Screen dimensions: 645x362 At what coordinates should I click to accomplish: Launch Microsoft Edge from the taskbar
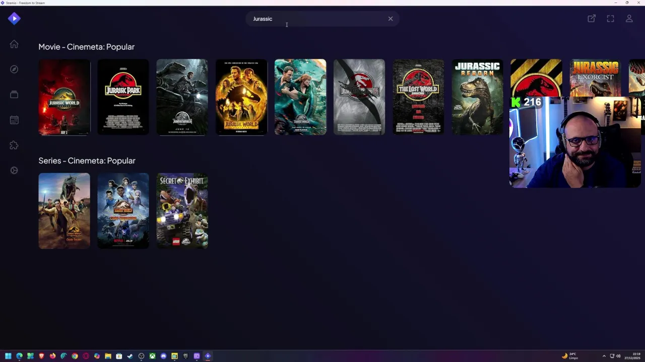tap(19, 356)
